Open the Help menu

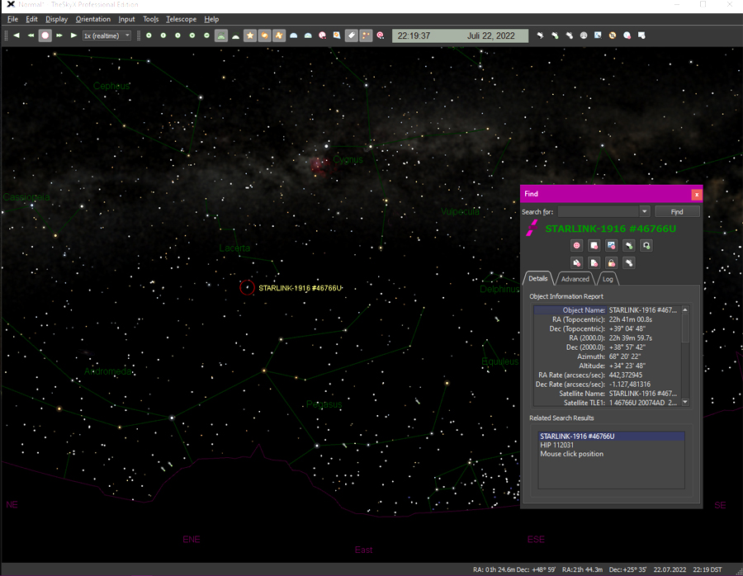[x=211, y=19]
